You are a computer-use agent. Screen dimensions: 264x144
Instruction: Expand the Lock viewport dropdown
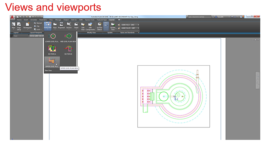[38, 29]
